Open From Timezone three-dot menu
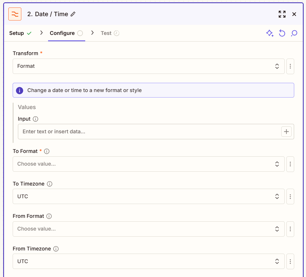 pos(290,261)
